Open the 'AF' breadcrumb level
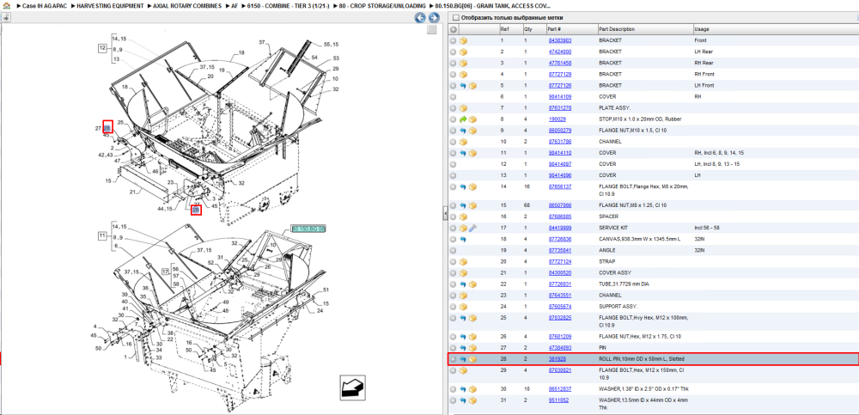The width and height of the screenshot is (859, 415). coord(234,5)
